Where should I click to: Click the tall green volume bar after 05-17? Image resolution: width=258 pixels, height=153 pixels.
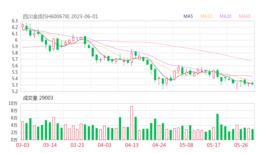pyautogui.click(x=218, y=127)
